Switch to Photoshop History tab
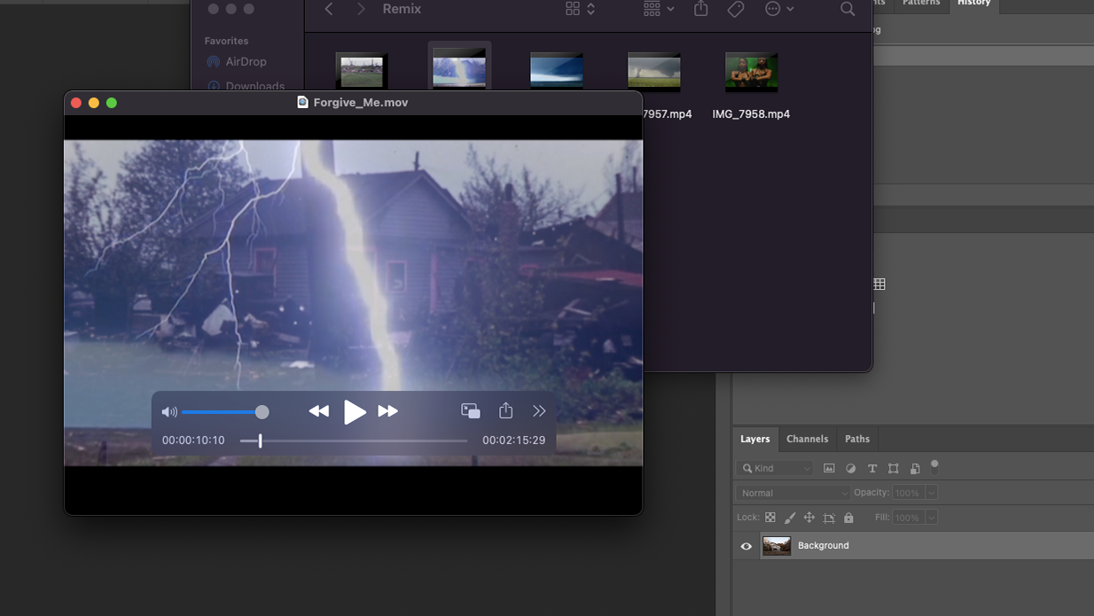This screenshot has height=616, width=1094. [973, 4]
